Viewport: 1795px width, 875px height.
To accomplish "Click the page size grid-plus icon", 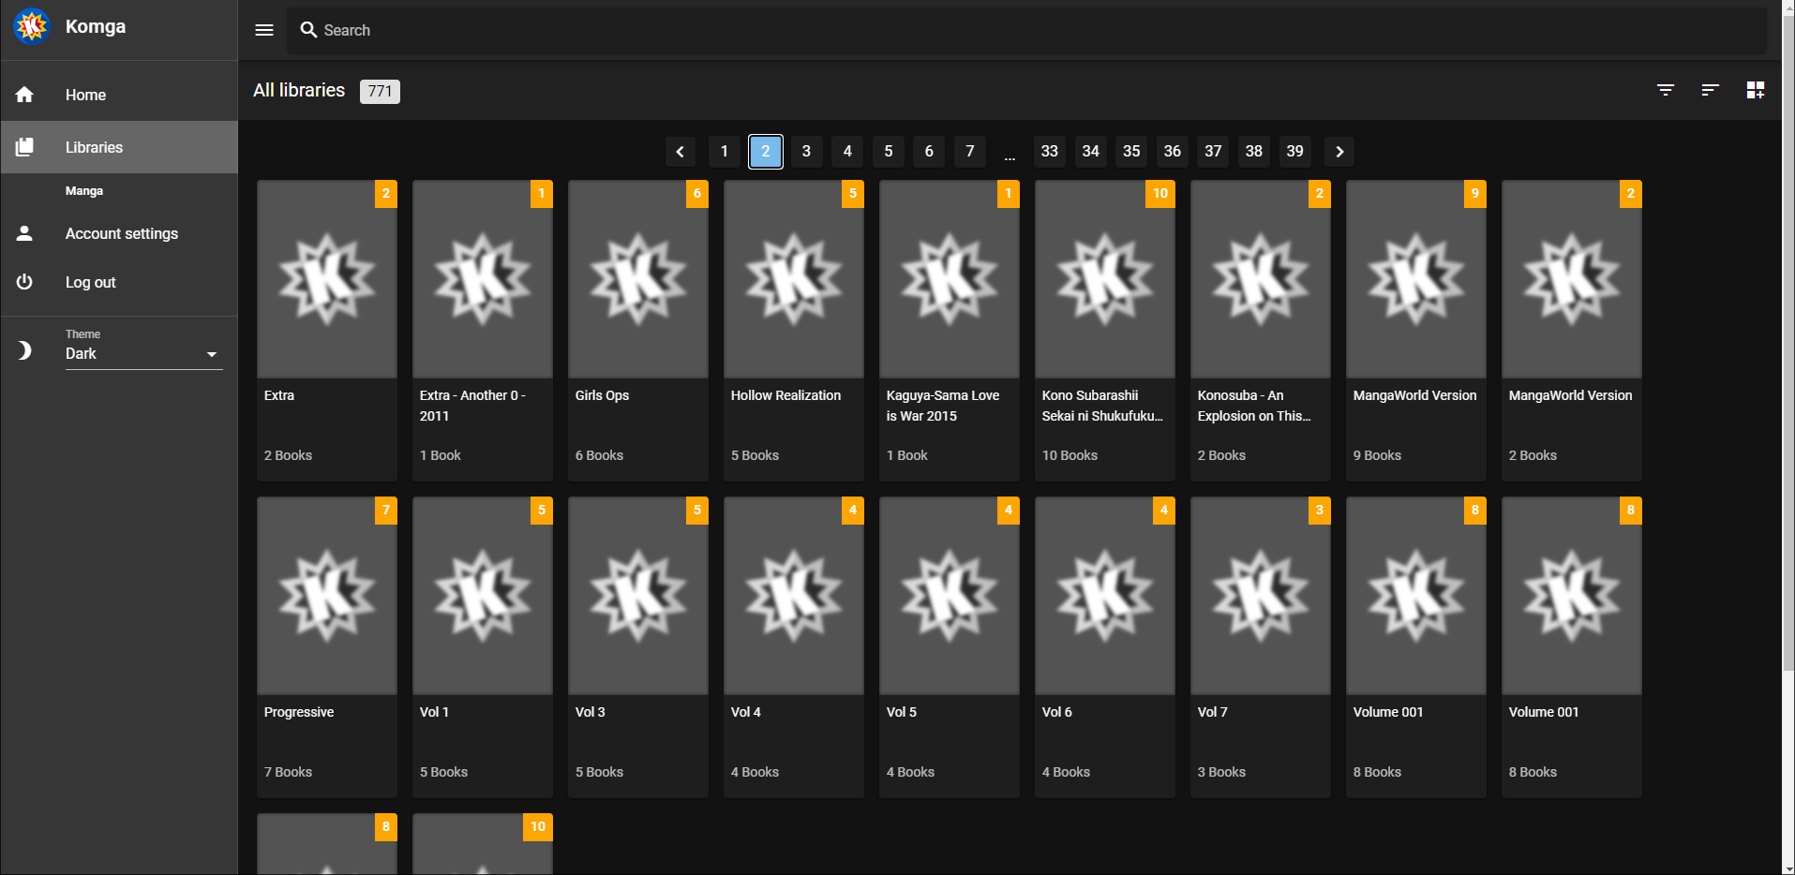I will (1756, 90).
